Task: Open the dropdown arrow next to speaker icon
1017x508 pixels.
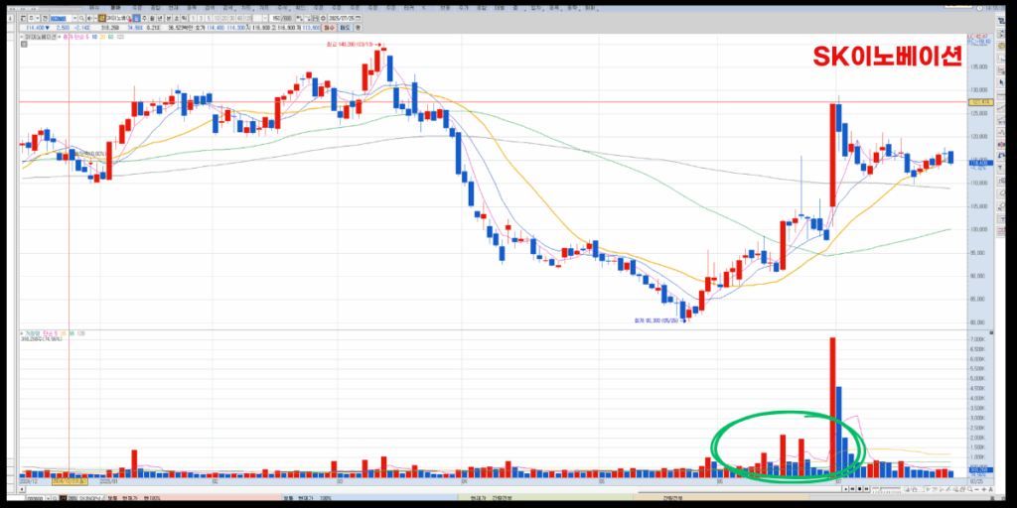Action: (94, 18)
